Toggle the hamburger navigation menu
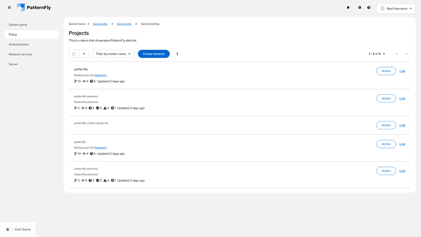This screenshot has width=421, height=237. click(9, 8)
